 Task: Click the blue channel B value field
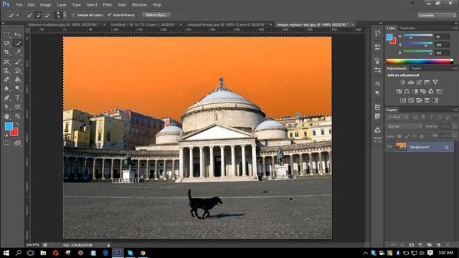click(442, 53)
